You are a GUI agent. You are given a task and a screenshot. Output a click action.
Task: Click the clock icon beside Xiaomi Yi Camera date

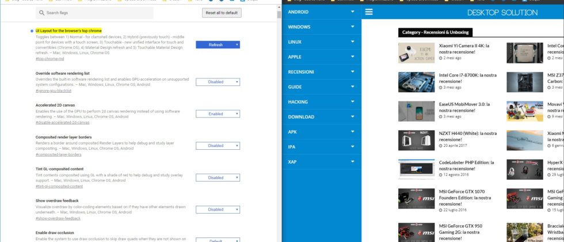[x=441, y=58]
